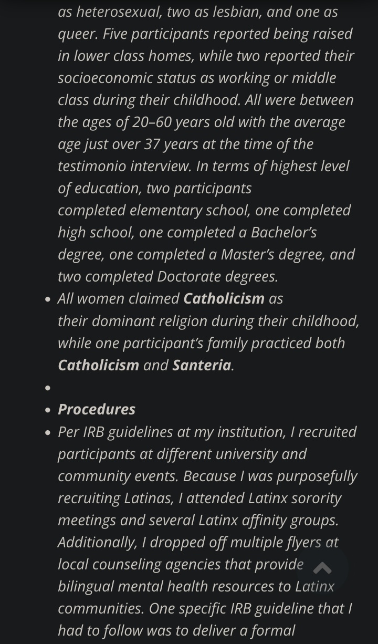Open the bold Catholicism term before "and Santeria"
Screen dimensions: 378x644
pos(98,365)
